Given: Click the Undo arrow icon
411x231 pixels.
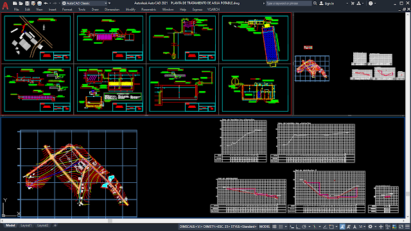Looking at the screenshot, I should pyautogui.click(x=46, y=3).
